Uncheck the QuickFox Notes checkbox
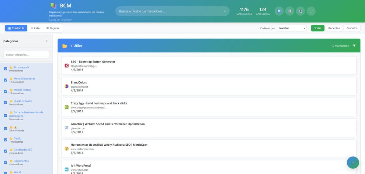 click(5, 103)
